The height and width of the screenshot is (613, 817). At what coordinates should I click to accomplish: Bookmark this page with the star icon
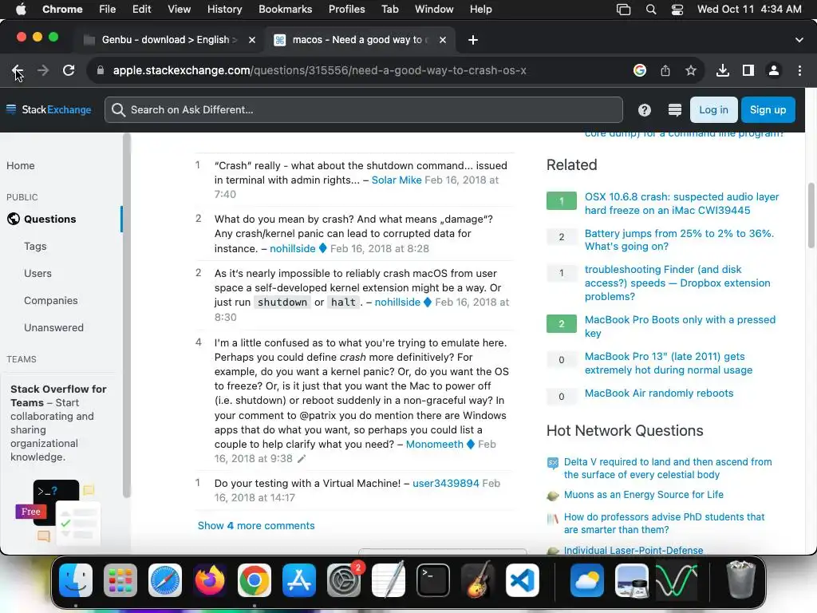click(691, 70)
